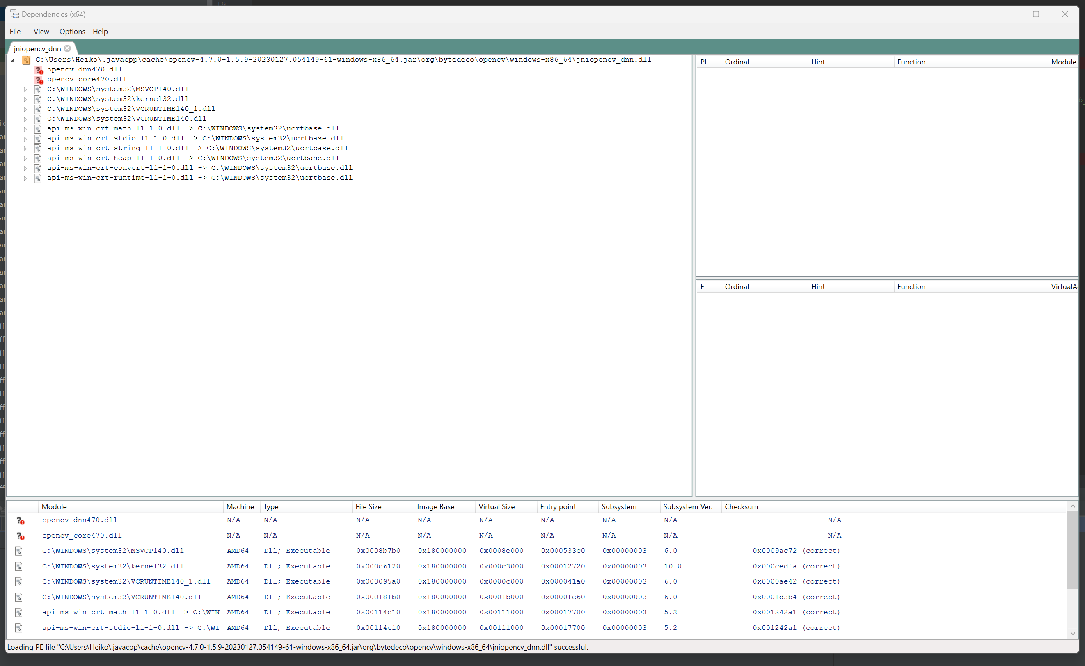Click the module icon on the VCRUNTIME140.dll row
Viewport: 1085px width, 666px height.
[x=18, y=597]
